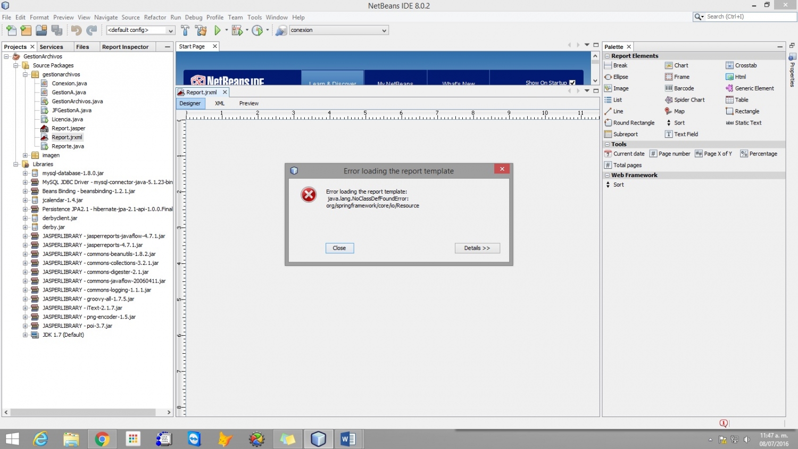Switch to the Preview tab
This screenshot has height=449, width=798.
point(248,103)
